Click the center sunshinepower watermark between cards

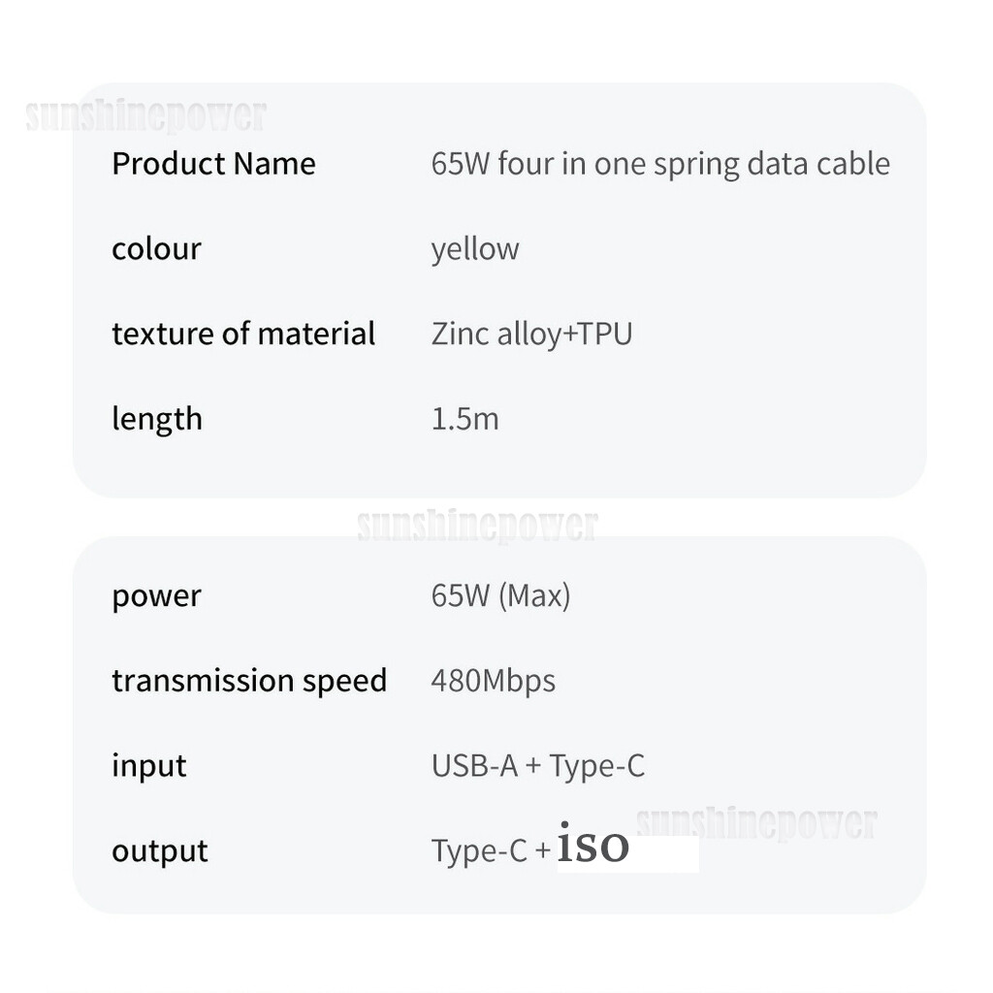point(477,526)
